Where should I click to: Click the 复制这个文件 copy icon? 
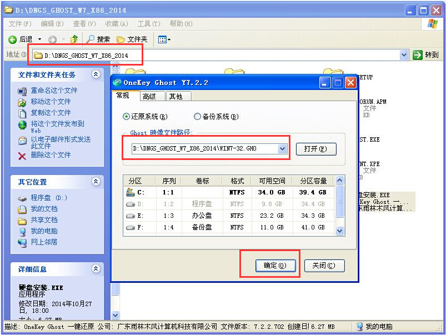pos(22,113)
